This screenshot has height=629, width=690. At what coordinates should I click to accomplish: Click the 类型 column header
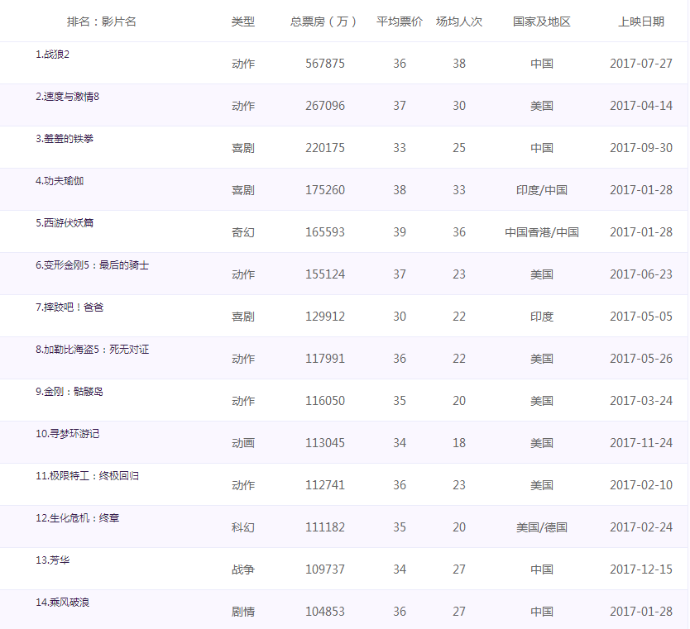242,21
